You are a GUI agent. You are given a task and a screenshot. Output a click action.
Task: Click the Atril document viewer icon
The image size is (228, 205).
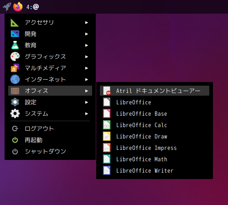coord(107,91)
